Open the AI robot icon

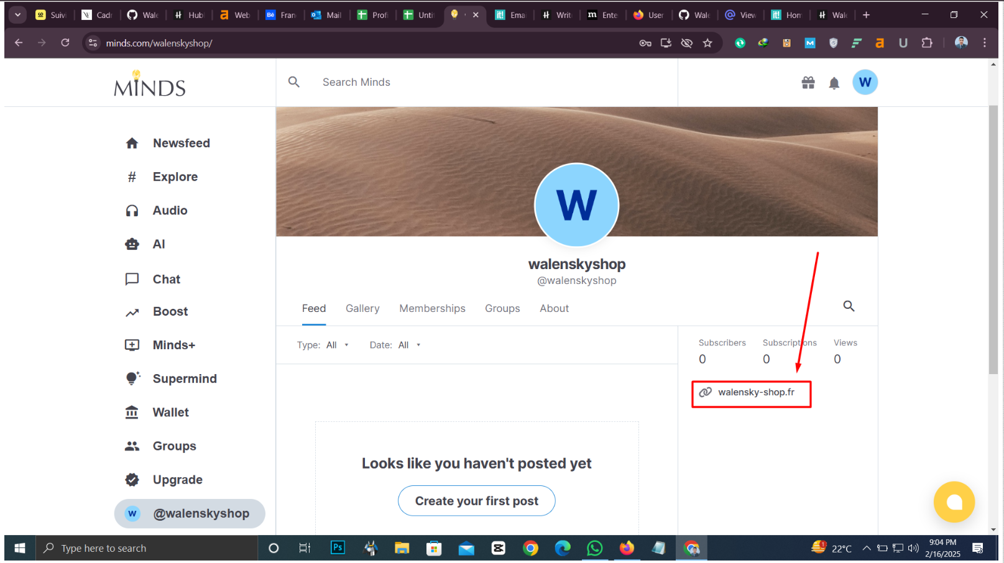[132, 244]
